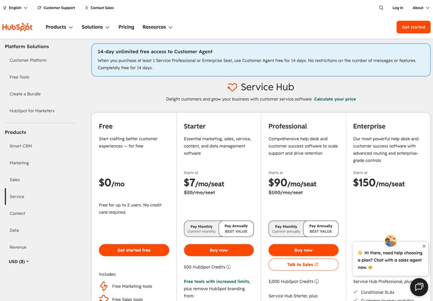433x301 pixels.
Task: Click Free tools with increased limits link
Action: 217,281
